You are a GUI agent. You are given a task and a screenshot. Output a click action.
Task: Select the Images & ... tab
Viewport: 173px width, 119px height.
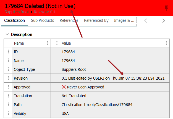(124, 20)
